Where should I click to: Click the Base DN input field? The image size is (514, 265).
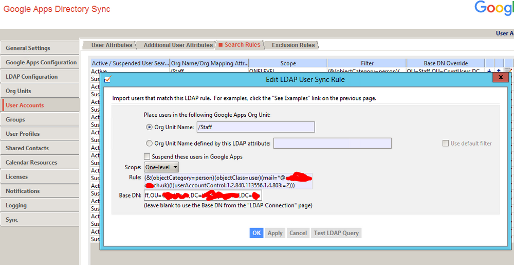point(203,196)
